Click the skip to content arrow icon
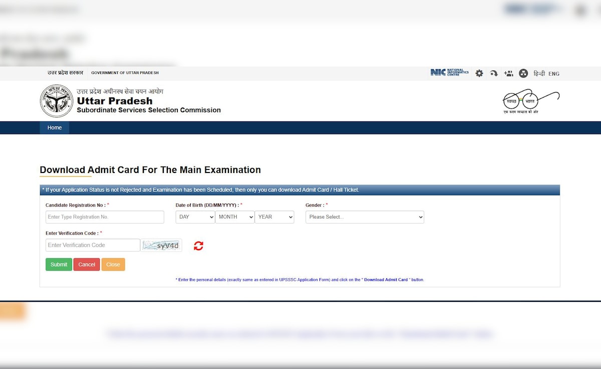The width and height of the screenshot is (601, 369). tap(494, 73)
